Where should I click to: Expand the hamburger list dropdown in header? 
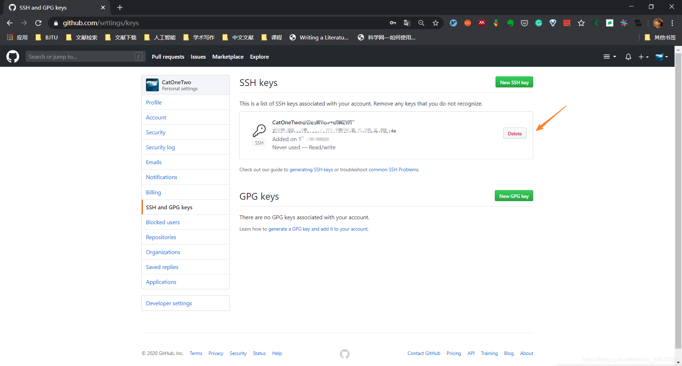coord(610,57)
